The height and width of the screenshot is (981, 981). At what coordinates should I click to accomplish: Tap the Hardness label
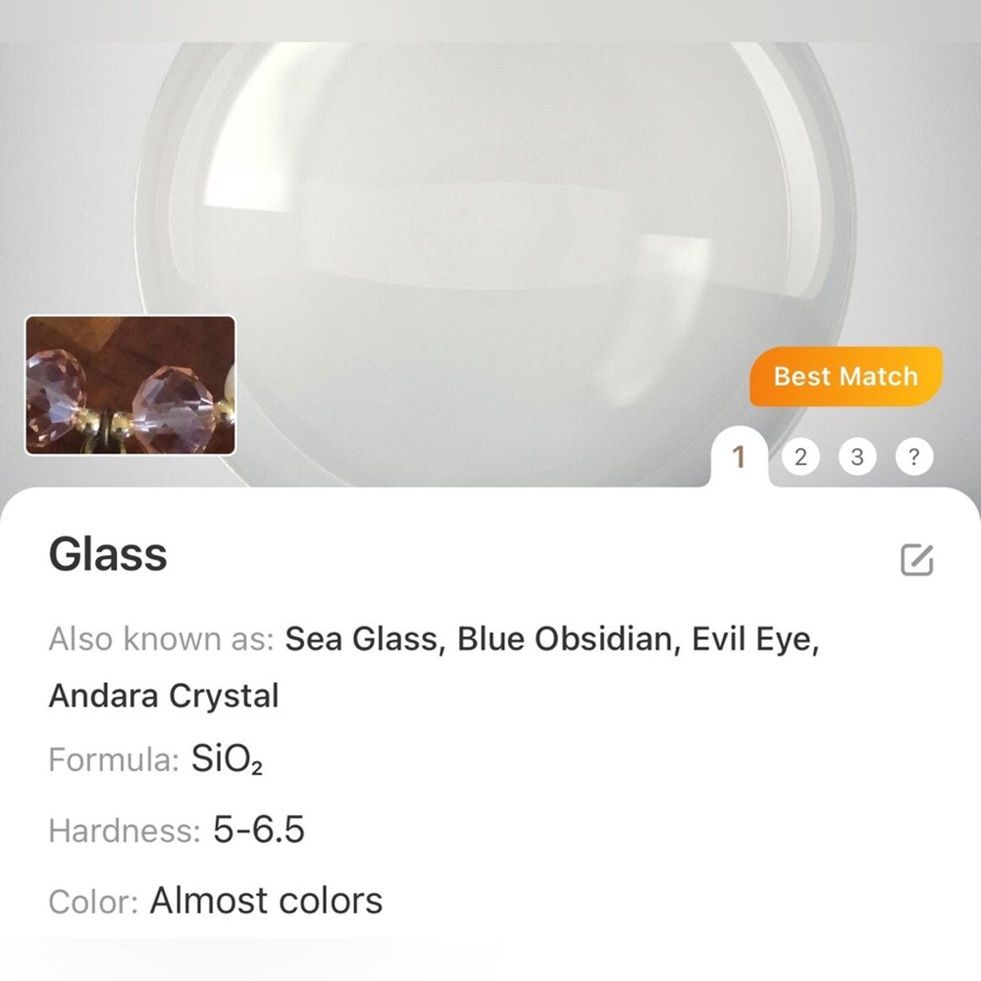click(x=124, y=831)
